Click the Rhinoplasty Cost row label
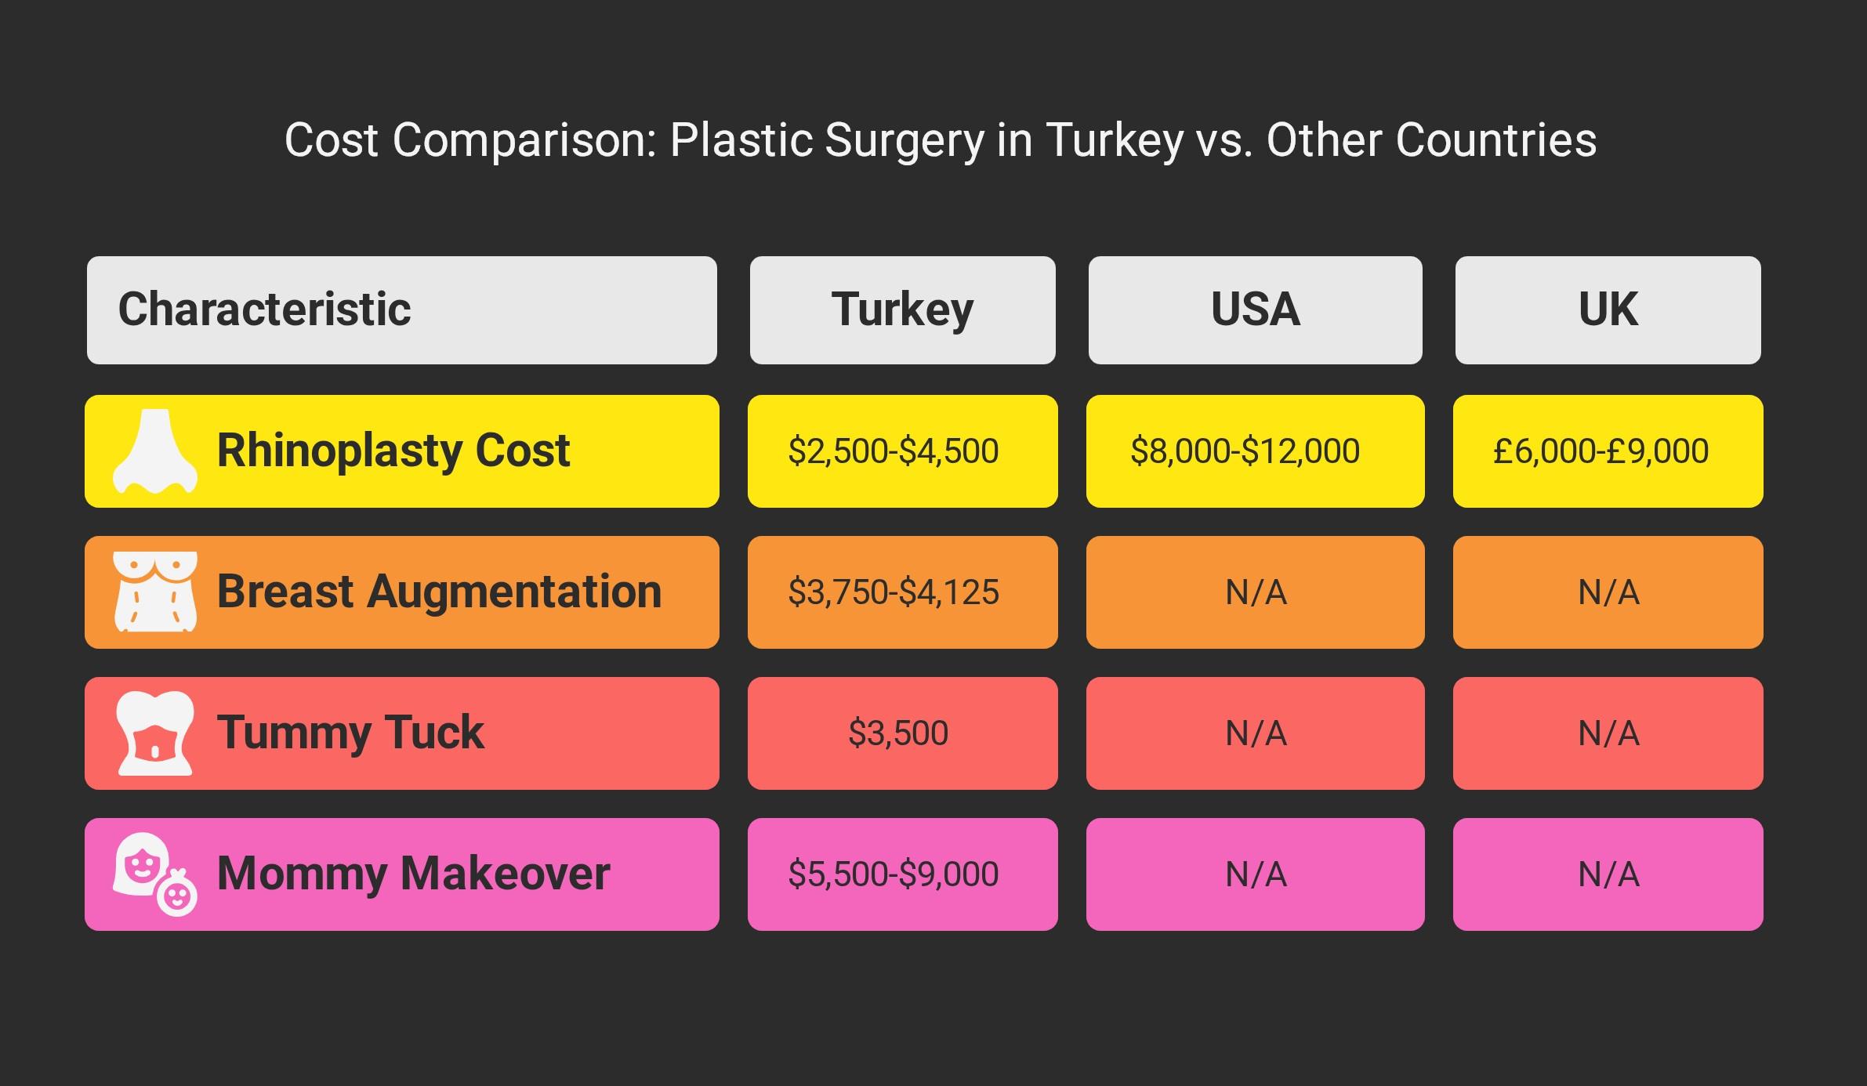This screenshot has height=1086, width=1867. click(393, 451)
